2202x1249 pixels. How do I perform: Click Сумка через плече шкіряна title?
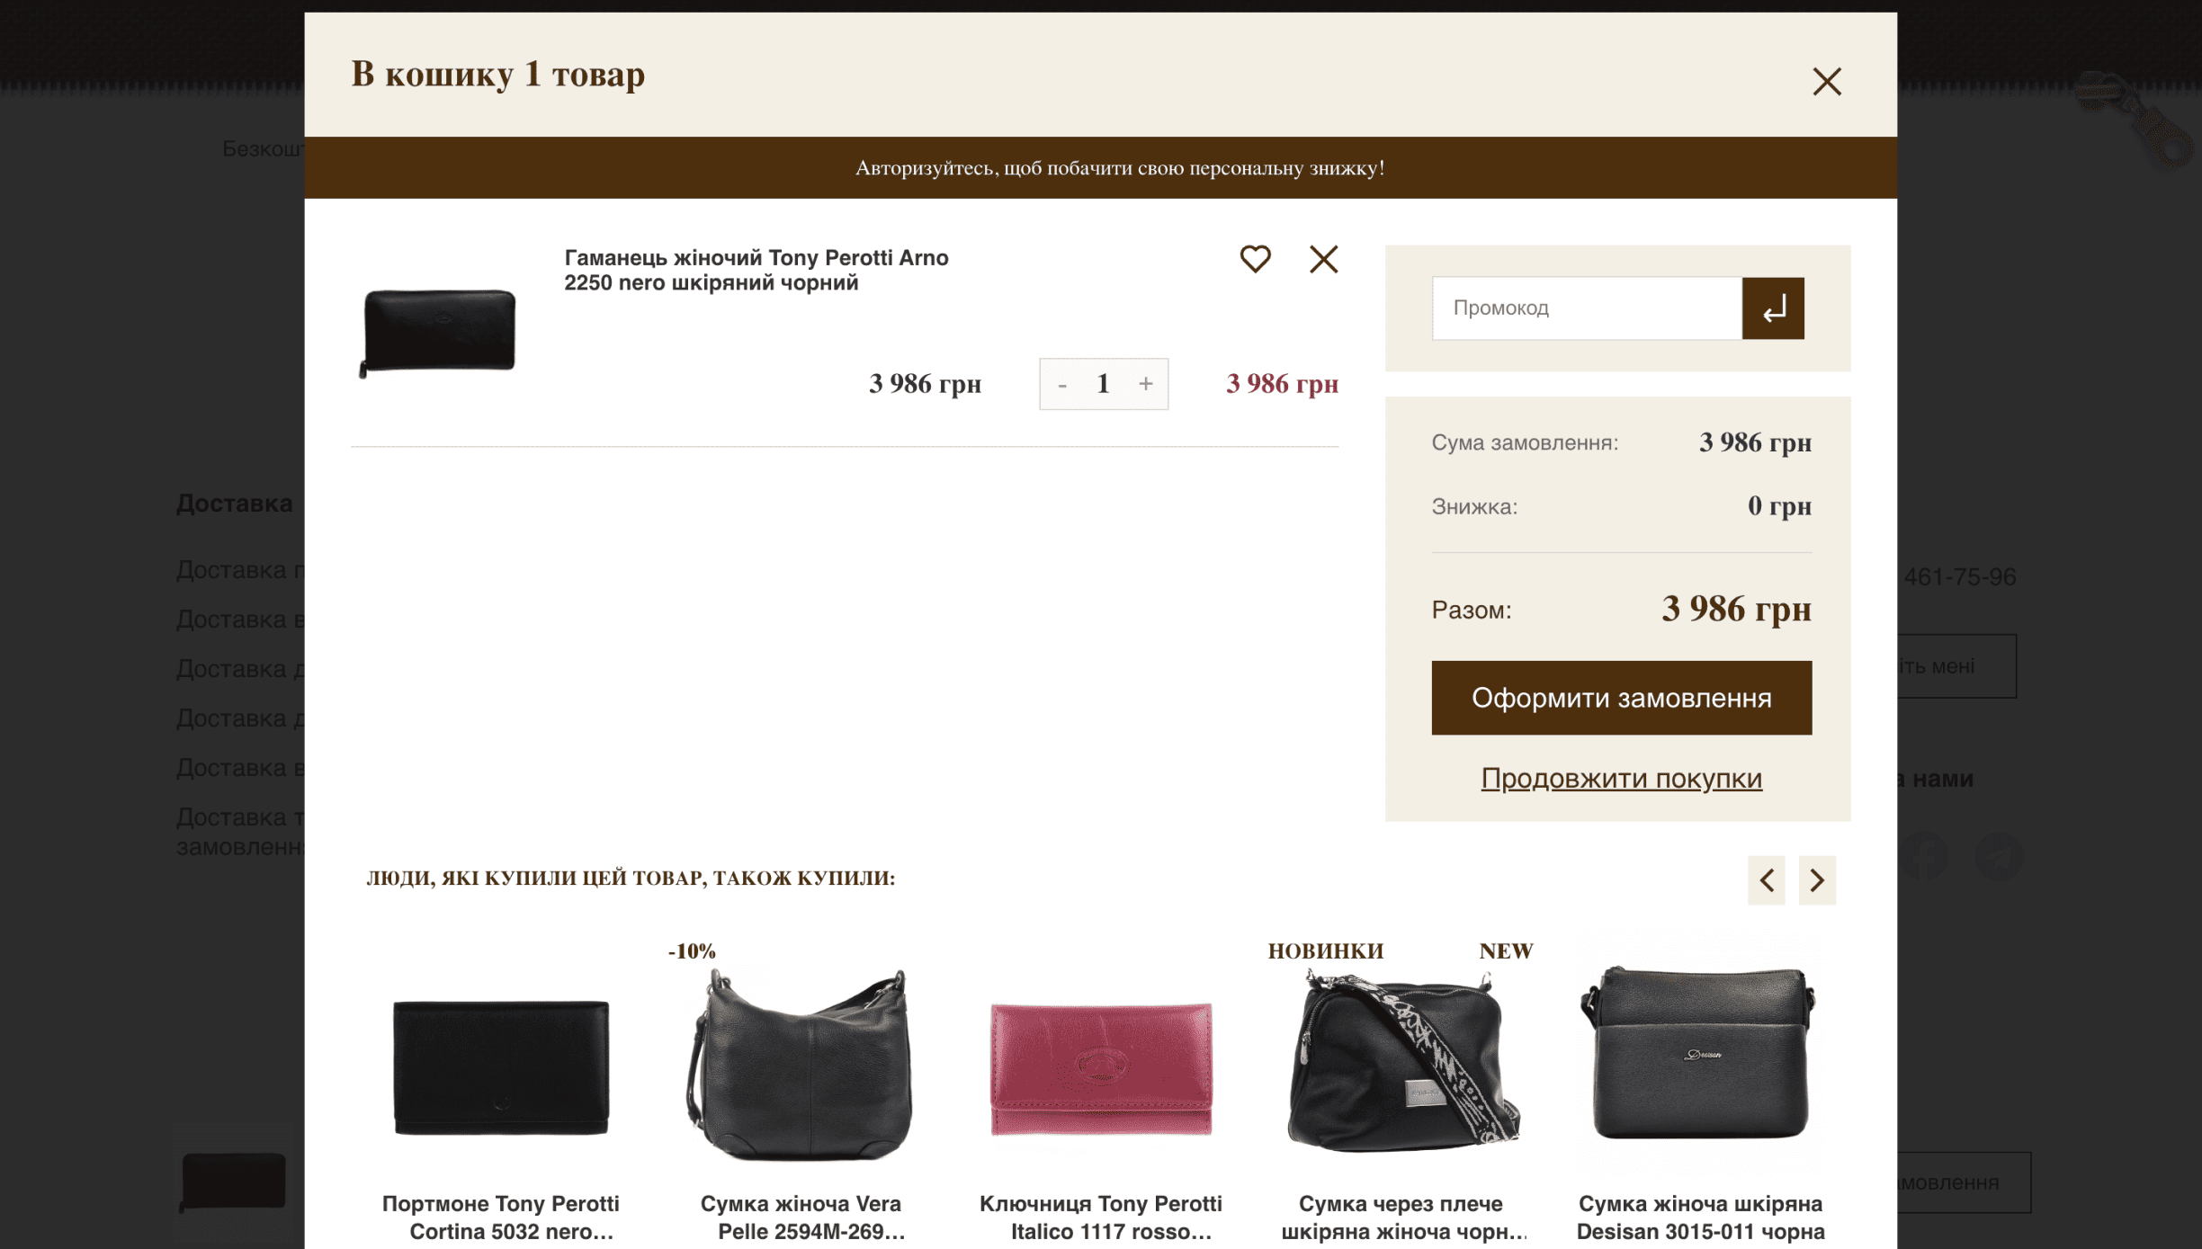(x=1401, y=1217)
